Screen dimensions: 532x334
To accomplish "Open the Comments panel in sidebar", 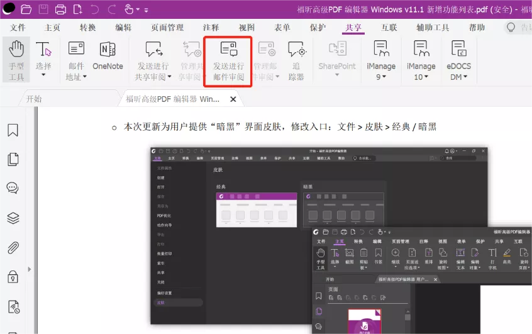I will 13,187.
